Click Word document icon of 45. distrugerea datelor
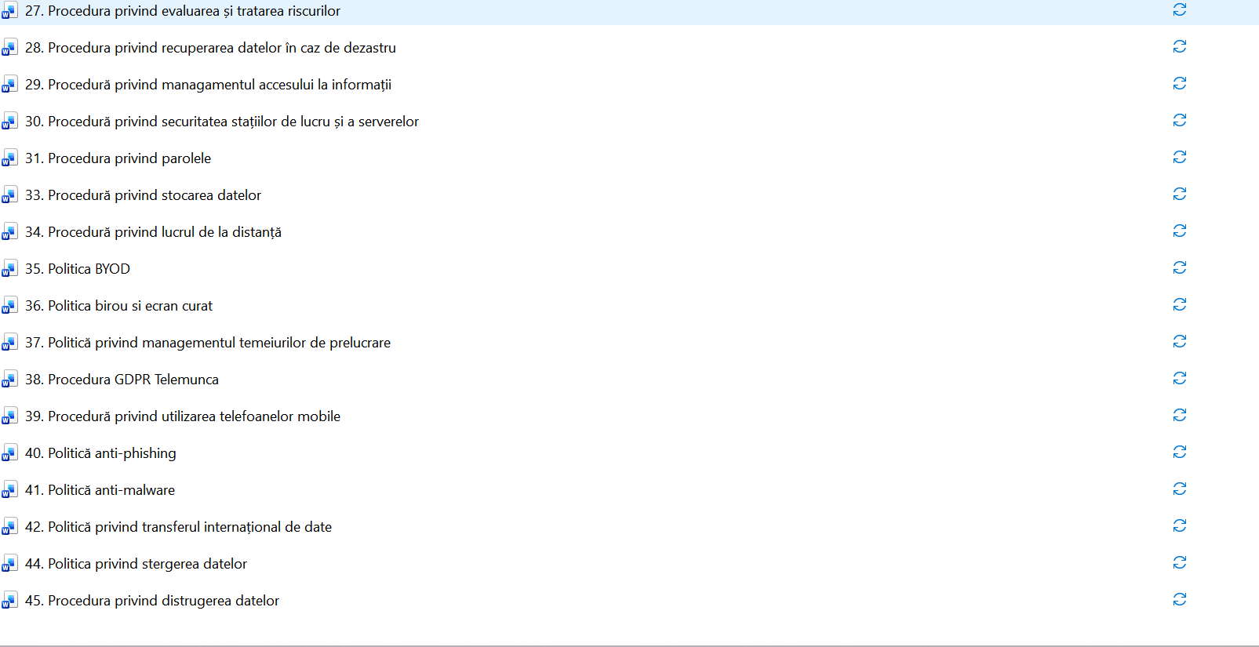The height and width of the screenshot is (647, 1259). point(9,601)
